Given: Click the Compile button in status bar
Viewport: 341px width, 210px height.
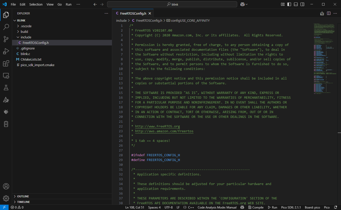Looking at the screenshot, I should (256, 207).
